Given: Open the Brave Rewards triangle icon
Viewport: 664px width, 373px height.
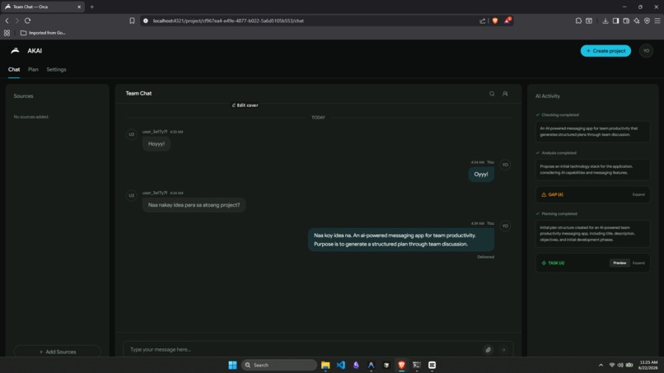Looking at the screenshot, I should (507, 21).
